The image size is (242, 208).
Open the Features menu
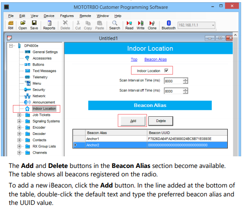click(67, 16)
